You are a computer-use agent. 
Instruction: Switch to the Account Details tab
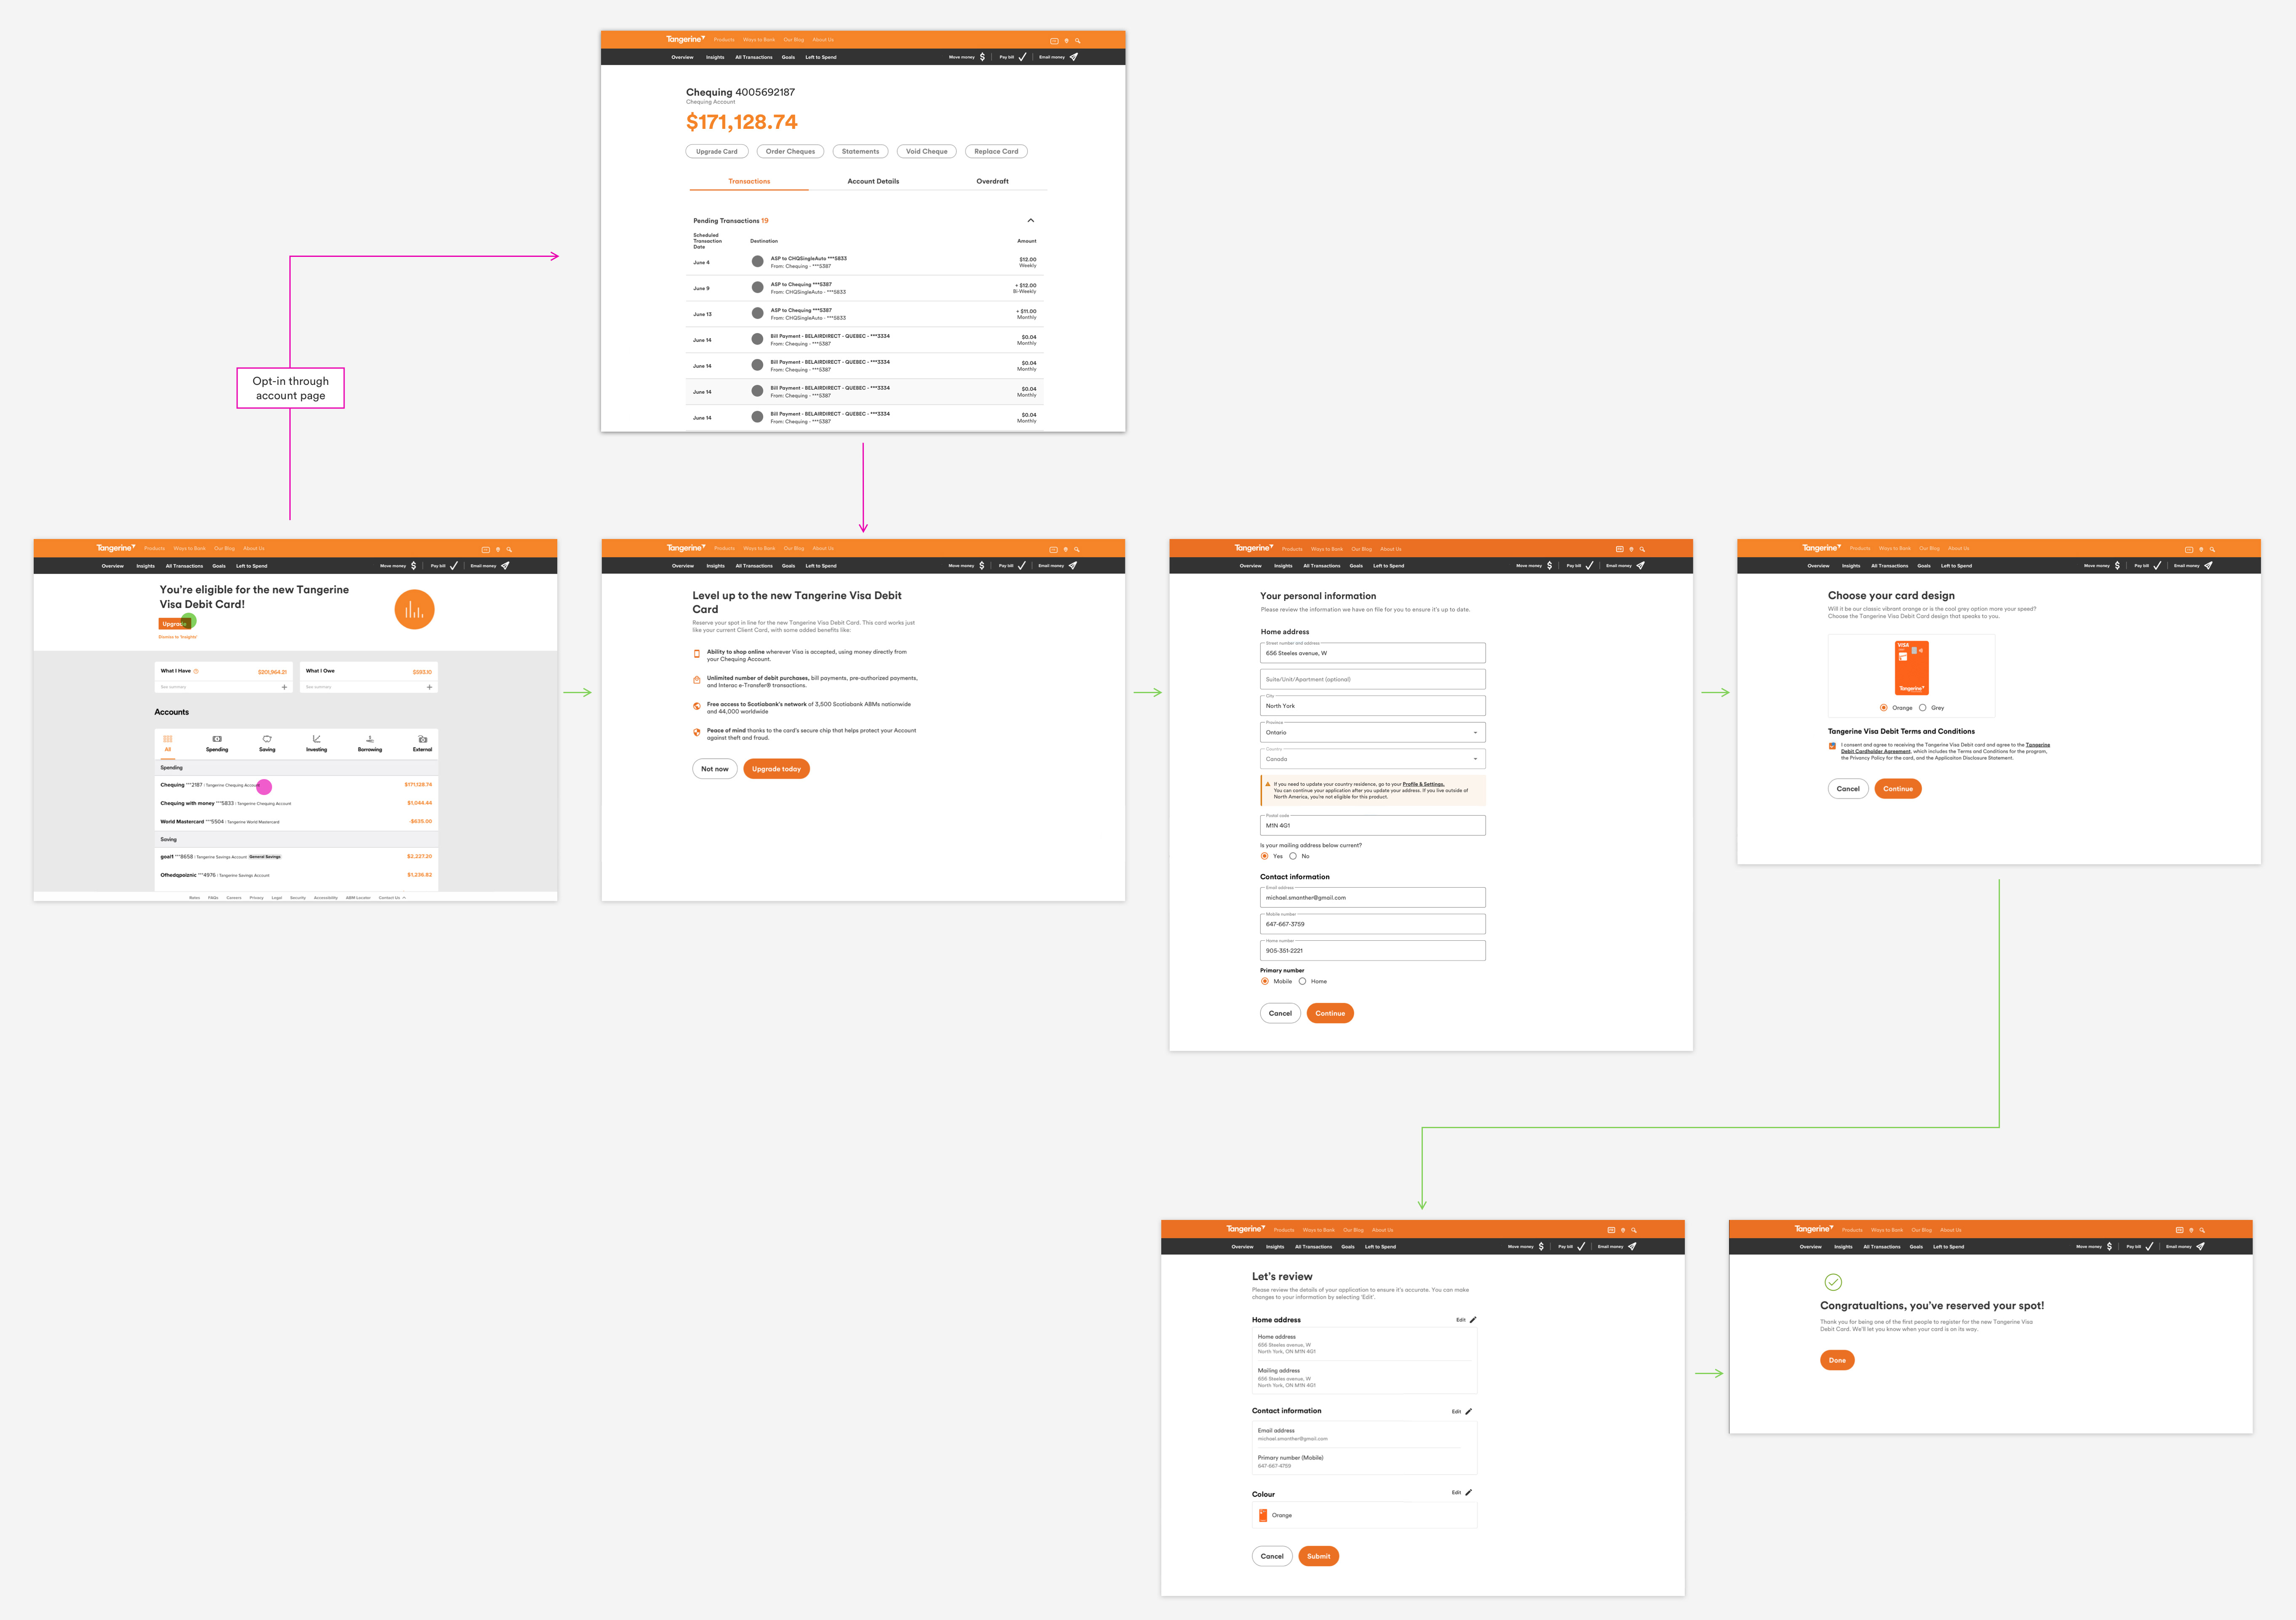coord(873,181)
